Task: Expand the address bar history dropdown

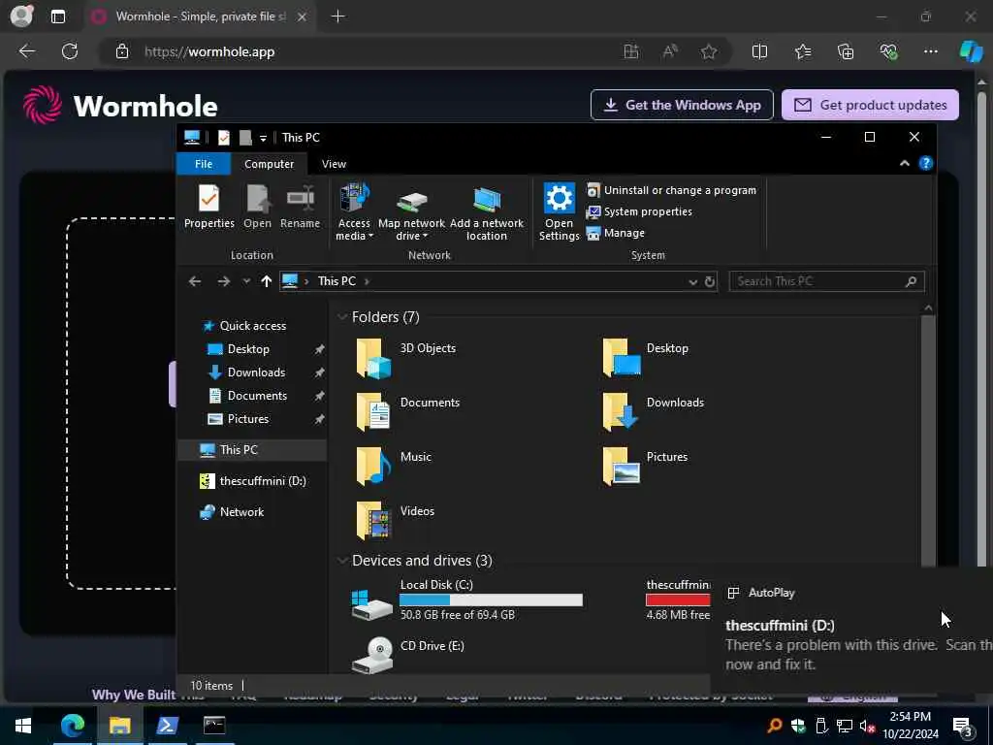Action: (x=692, y=282)
